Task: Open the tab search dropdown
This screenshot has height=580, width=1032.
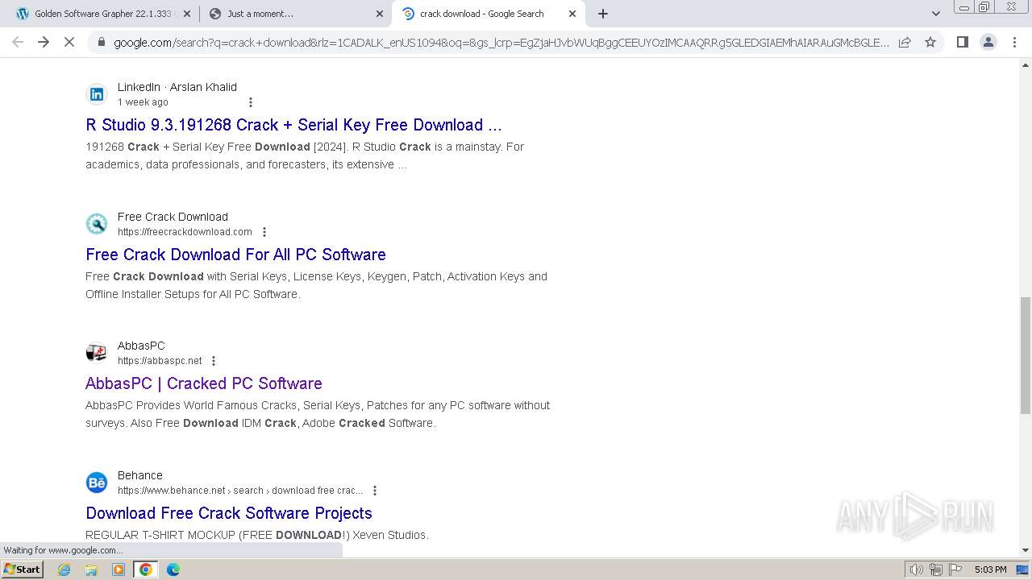Action: tap(936, 14)
